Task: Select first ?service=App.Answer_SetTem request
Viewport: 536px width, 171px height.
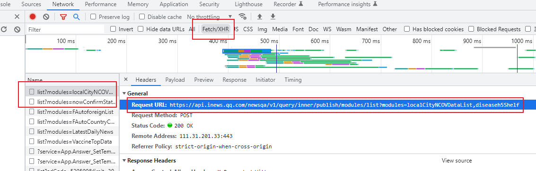Action: [x=72, y=151]
